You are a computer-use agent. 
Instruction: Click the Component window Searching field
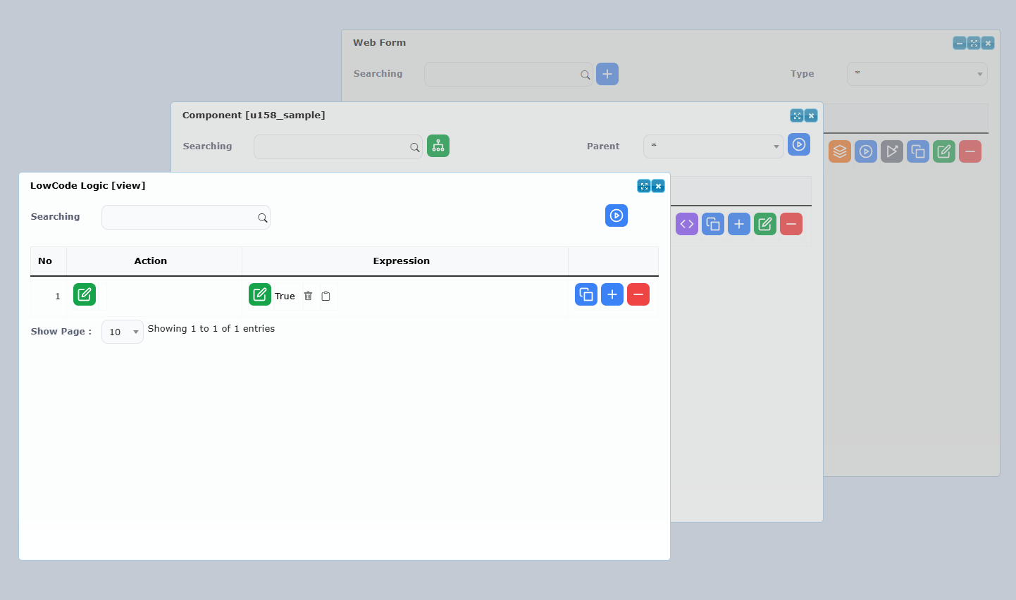point(338,146)
